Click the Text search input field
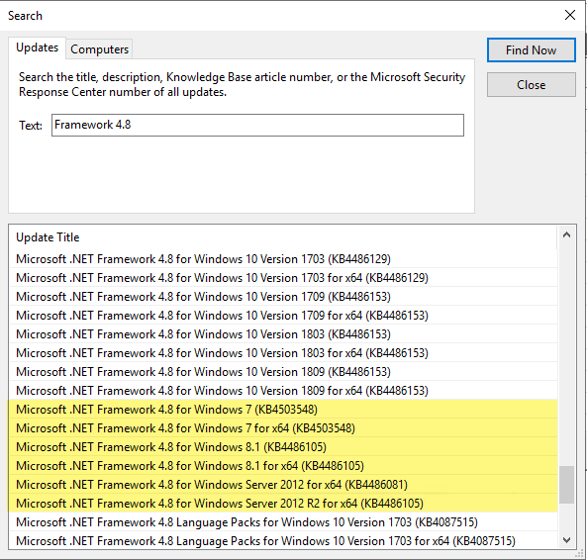The height and width of the screenshot is (560, 587). point(257,125)
